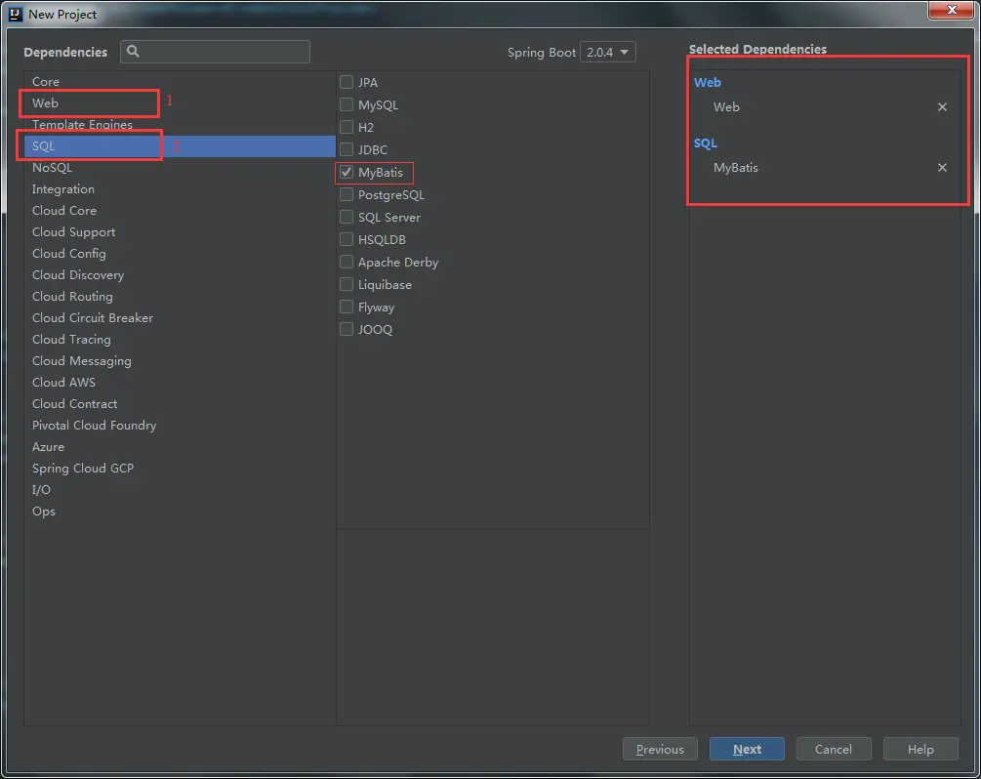Remove Web from selected dependencies
This screenshot has height=779, width=981.
[942, 107]
